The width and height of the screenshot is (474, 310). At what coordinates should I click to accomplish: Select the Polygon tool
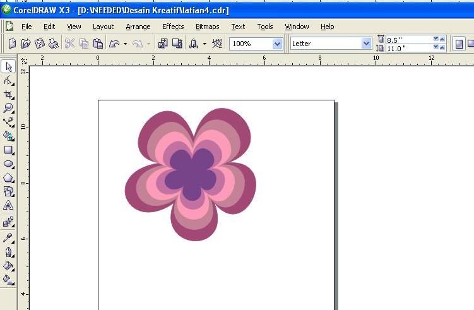click(8, 178)
